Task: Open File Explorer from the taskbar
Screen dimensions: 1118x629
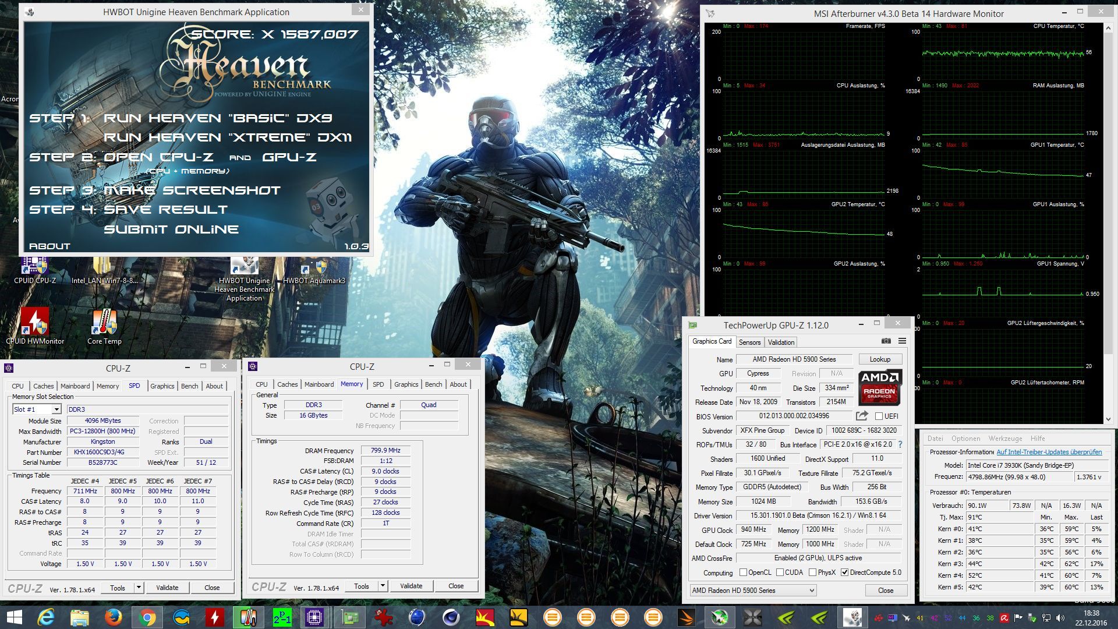Action: coord(80,617)
